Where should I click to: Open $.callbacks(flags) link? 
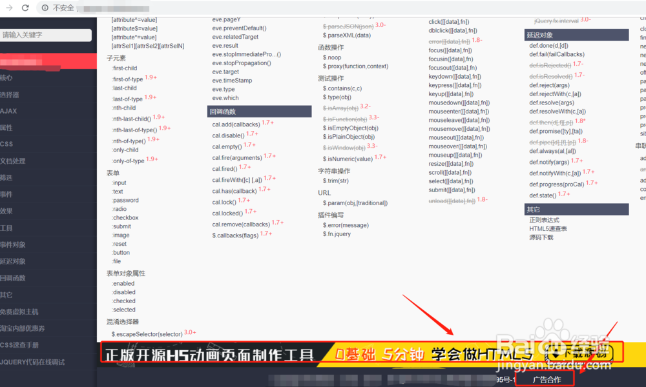click(235, 235)
